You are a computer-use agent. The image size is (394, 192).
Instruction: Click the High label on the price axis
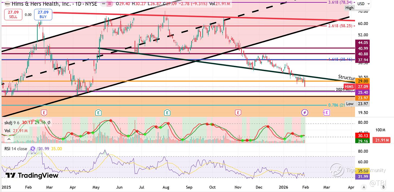click(x=349, y=8)
